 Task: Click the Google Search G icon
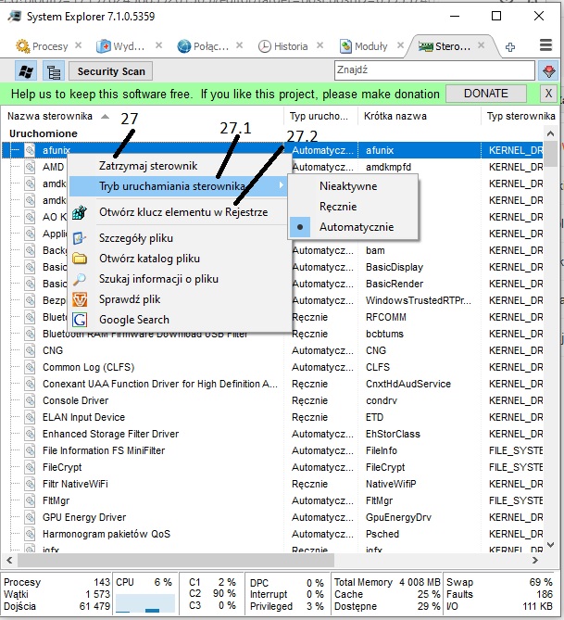[x=80, y=320]
